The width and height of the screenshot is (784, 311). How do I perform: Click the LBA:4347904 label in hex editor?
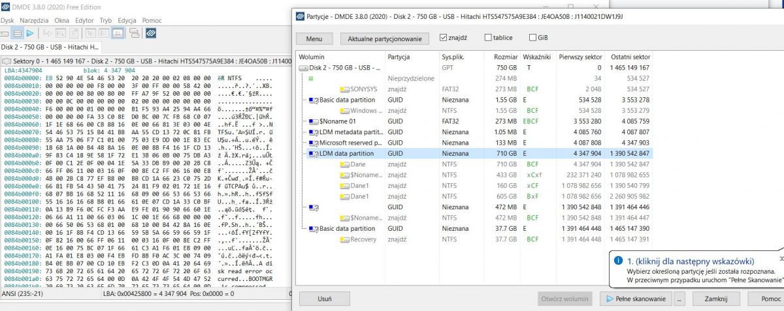pos(24,70)
